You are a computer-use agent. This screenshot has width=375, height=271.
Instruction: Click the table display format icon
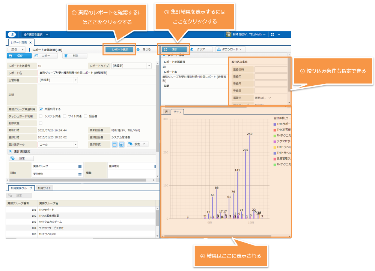115,144
